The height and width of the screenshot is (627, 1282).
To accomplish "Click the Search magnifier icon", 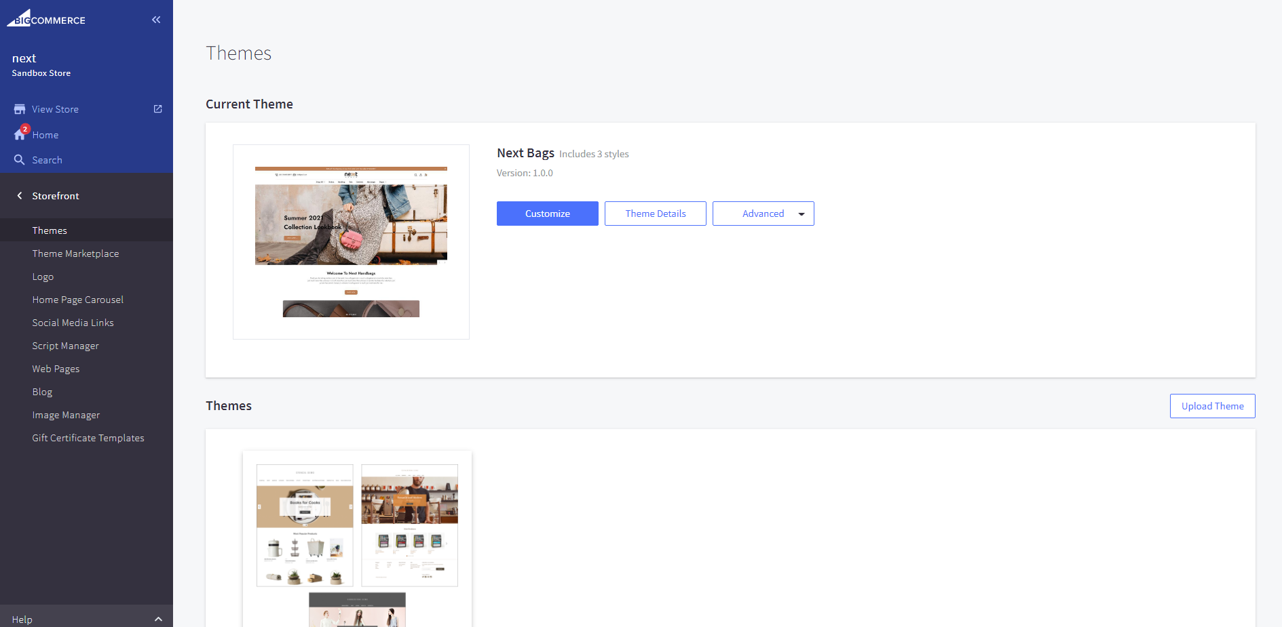I will (20, 160).
